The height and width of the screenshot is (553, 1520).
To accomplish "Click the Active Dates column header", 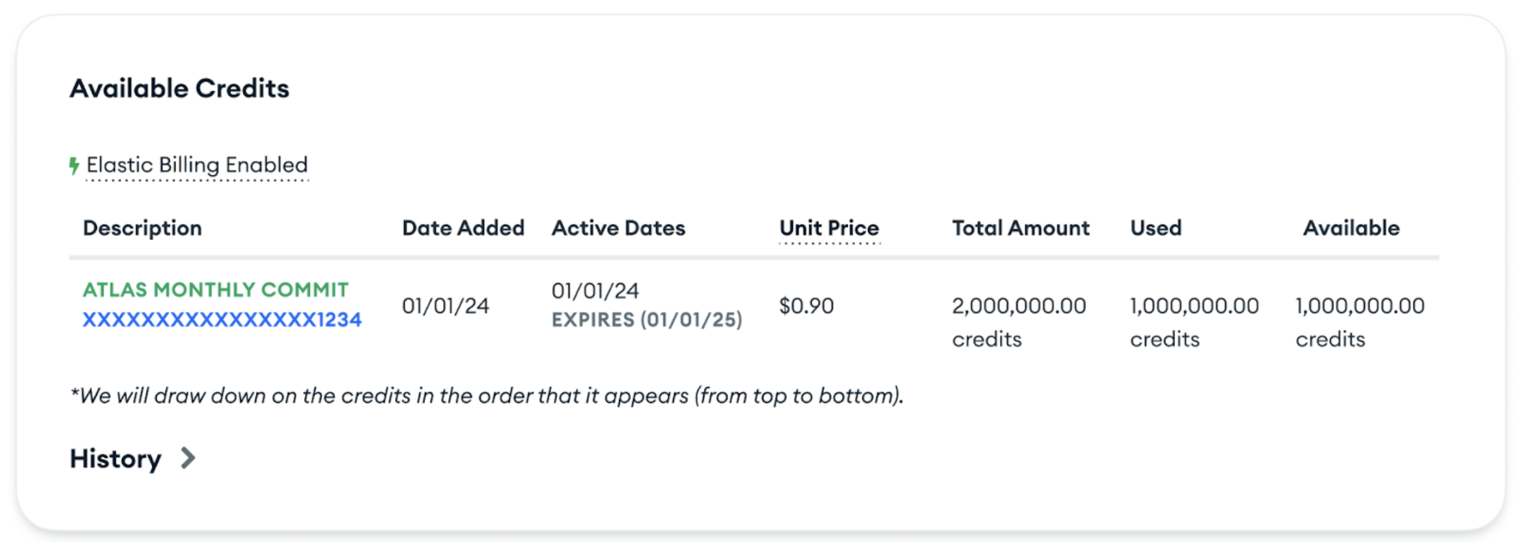I will pyautogui.click(x=618, y=228).
